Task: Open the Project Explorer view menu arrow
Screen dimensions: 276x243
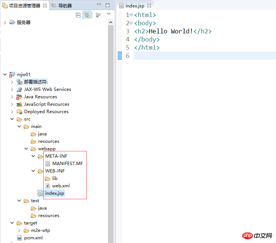Action: click(109, 14)
